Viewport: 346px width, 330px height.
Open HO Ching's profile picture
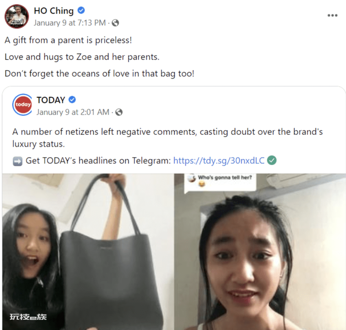(x=17, y=16)
